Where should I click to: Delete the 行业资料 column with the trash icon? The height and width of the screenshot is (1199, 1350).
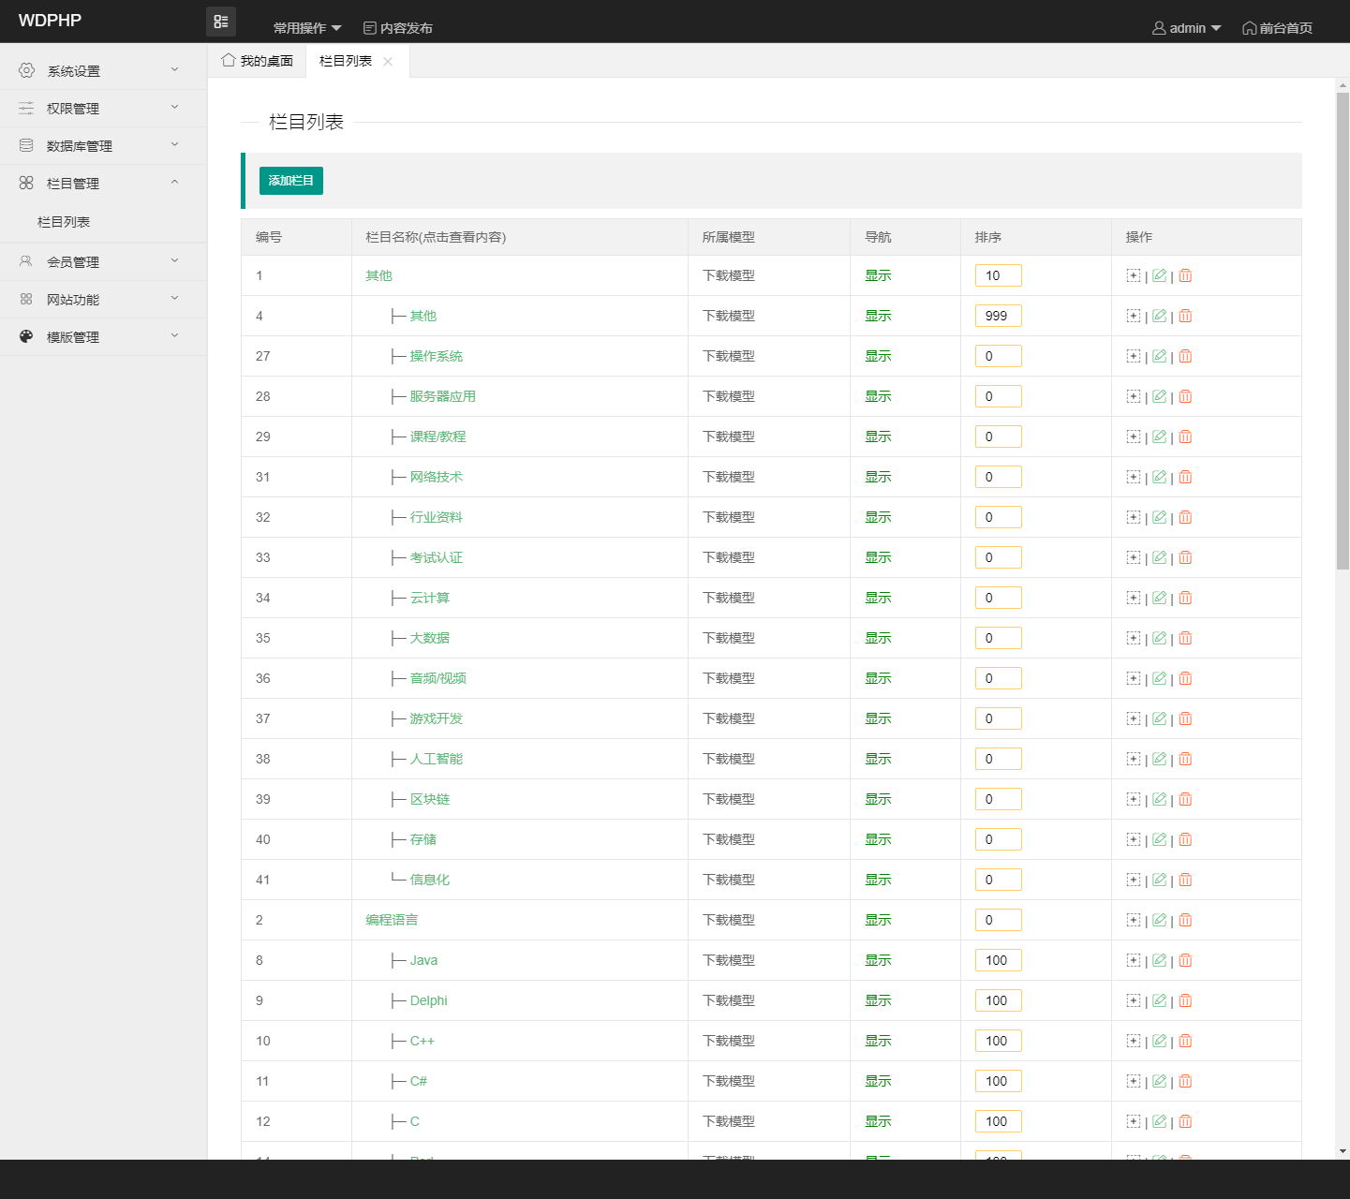(1185, 517)
